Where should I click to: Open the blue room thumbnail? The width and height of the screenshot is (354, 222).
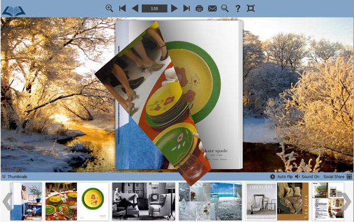[26, 201]
